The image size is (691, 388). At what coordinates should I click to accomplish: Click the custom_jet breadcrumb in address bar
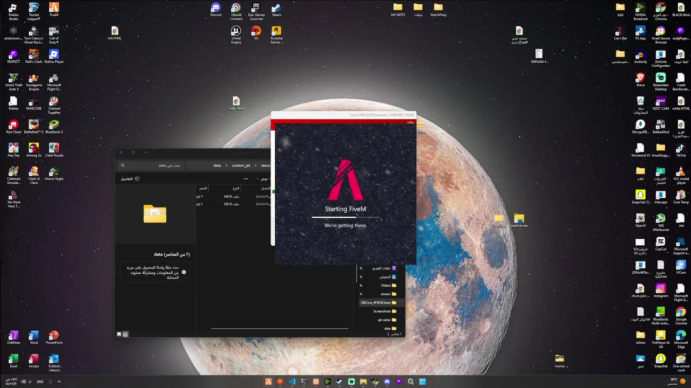(x=241, y=165)
